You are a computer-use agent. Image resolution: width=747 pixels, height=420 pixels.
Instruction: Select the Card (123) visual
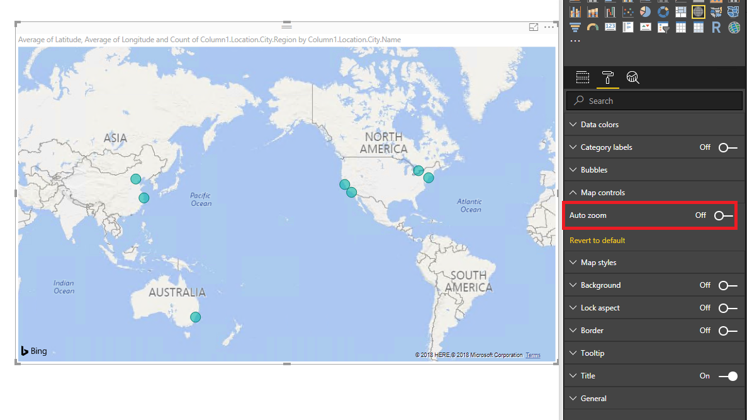(610, 28)
